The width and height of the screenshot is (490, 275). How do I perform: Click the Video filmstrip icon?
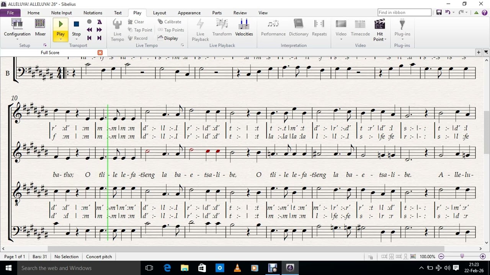[341, 24]
